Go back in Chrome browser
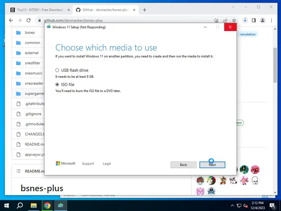This screenshot has height=211, width=281. pos(11,20)
